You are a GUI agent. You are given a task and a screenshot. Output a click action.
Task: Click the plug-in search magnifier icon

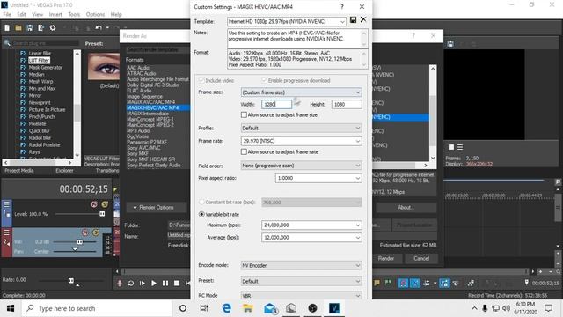tap(7, 43)
